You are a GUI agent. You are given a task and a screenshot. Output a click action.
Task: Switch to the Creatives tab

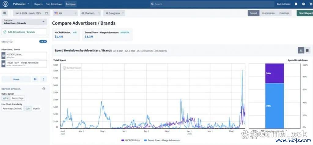(284, 13)
